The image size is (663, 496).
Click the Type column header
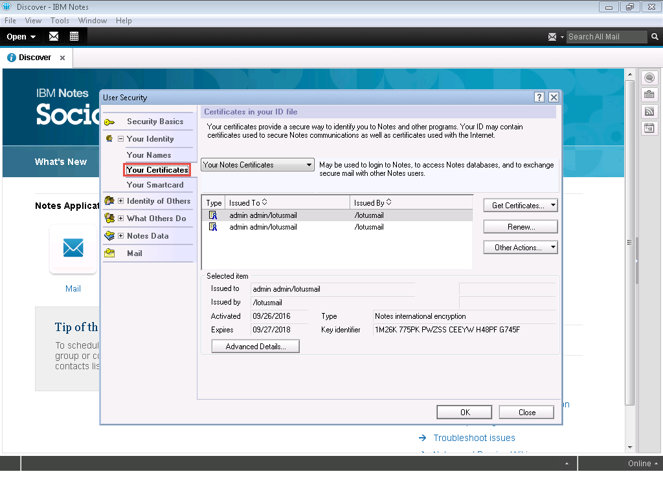point(214,203)
